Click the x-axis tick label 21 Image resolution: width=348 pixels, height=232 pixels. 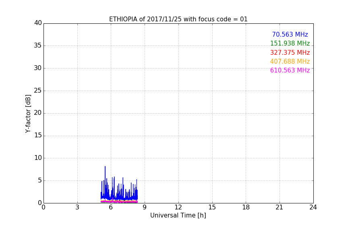click(280, 207)
